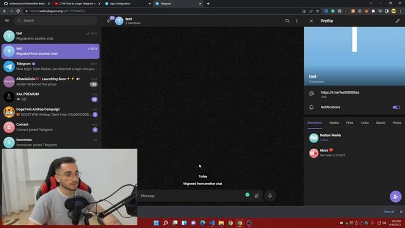Open the Chrome three-dot menu
Viewport: 405px width, 228px height.
(x=401, y=11)
